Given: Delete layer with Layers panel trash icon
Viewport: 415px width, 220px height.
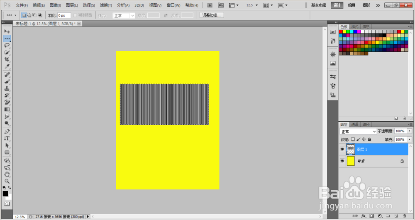Looking at the screenshot, I should point(404,216).
